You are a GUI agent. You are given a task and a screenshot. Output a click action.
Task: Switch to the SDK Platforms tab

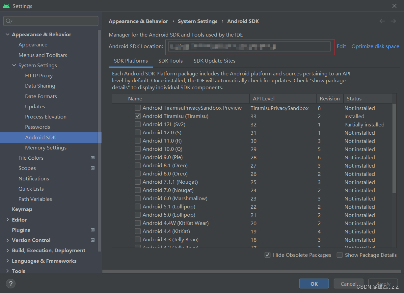pos(131,61)
